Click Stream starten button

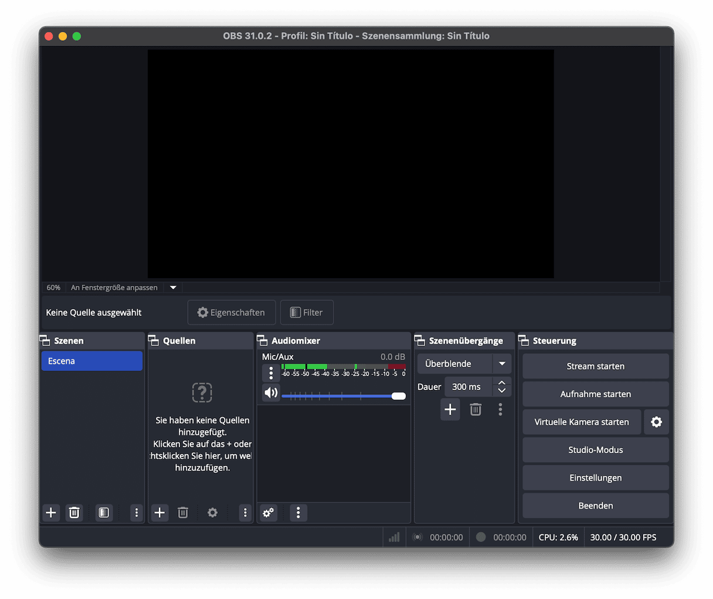pos(595,366)
